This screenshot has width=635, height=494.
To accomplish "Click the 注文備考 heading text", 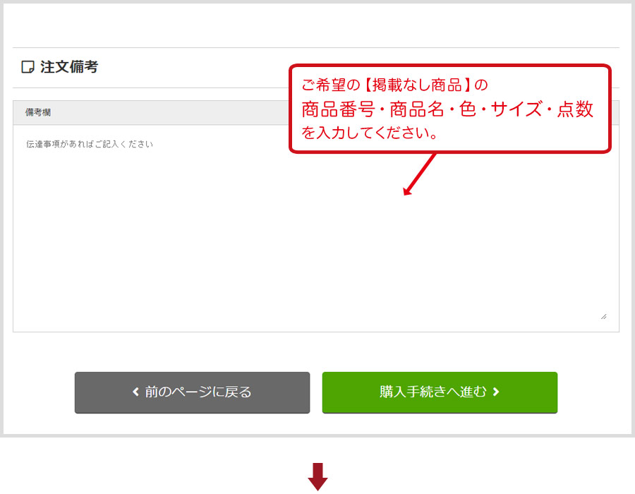I will pos(69,67).
